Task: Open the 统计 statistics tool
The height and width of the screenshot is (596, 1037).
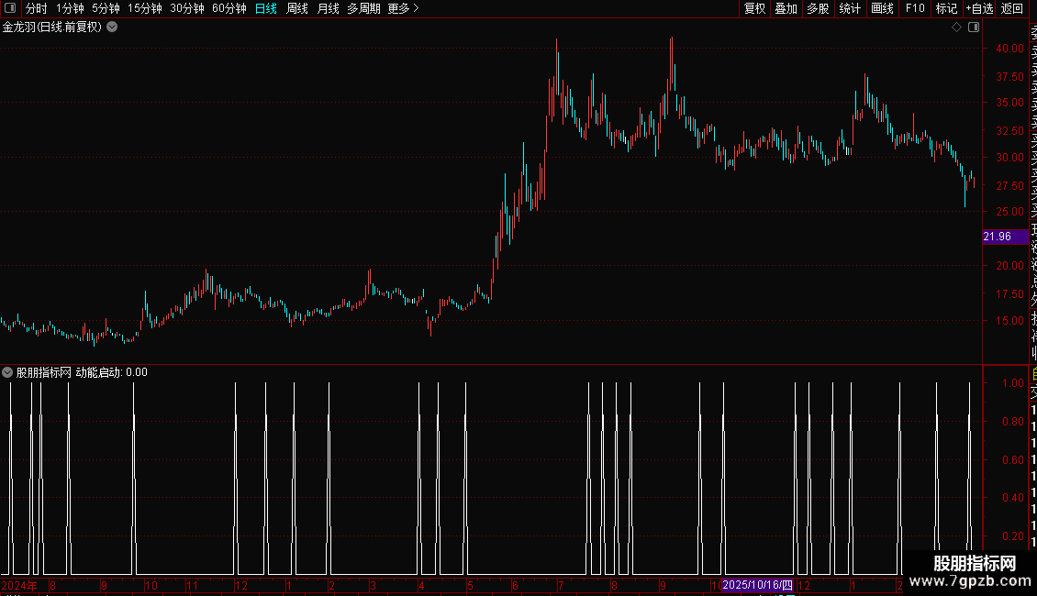Action: 850,8
